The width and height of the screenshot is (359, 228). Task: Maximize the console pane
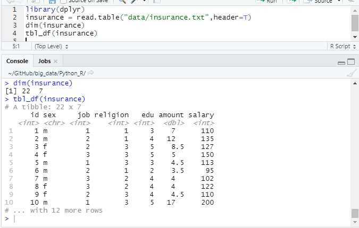pos(351,62)
